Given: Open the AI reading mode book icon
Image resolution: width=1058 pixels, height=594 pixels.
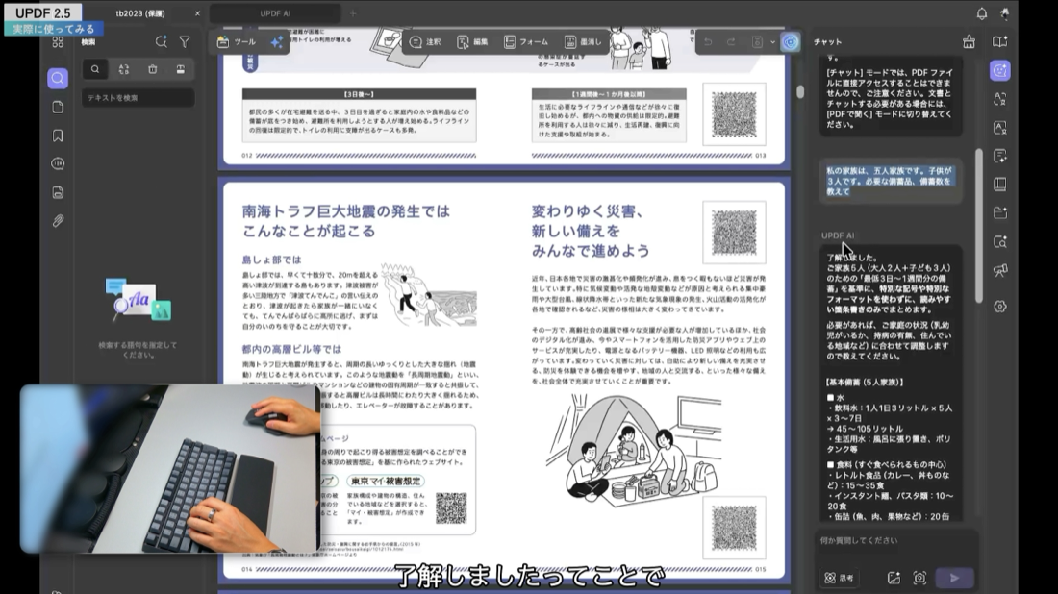Looking at the screenshot, I should 1000,41.
